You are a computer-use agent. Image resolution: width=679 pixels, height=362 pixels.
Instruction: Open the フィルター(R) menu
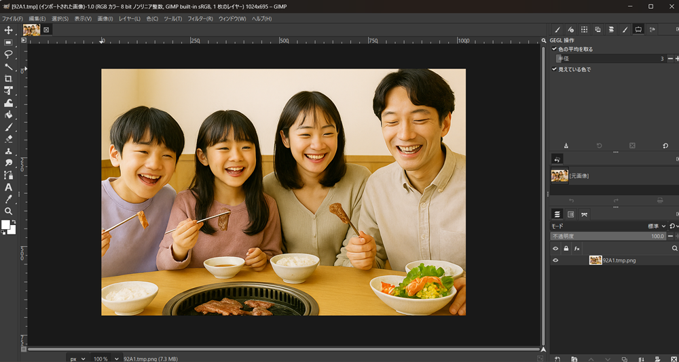200,18
